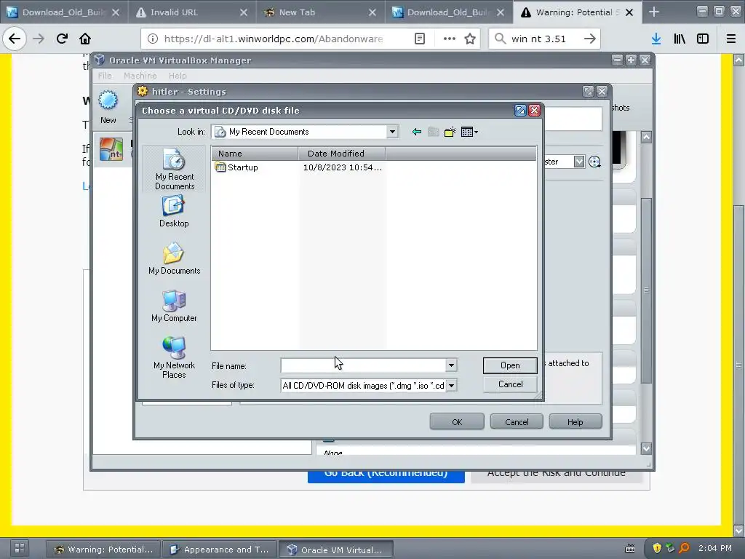The height and width of the screenshot is (559, 745).
Task: Click the File name input field
Action: [363, 365]
